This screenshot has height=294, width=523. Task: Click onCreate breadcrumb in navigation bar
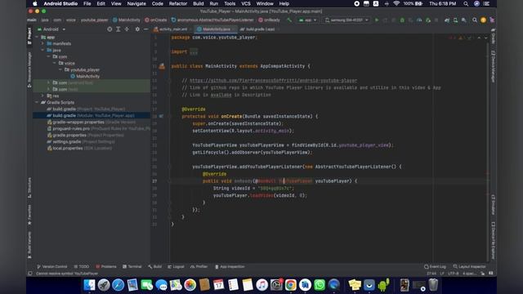tap(156, 20)
